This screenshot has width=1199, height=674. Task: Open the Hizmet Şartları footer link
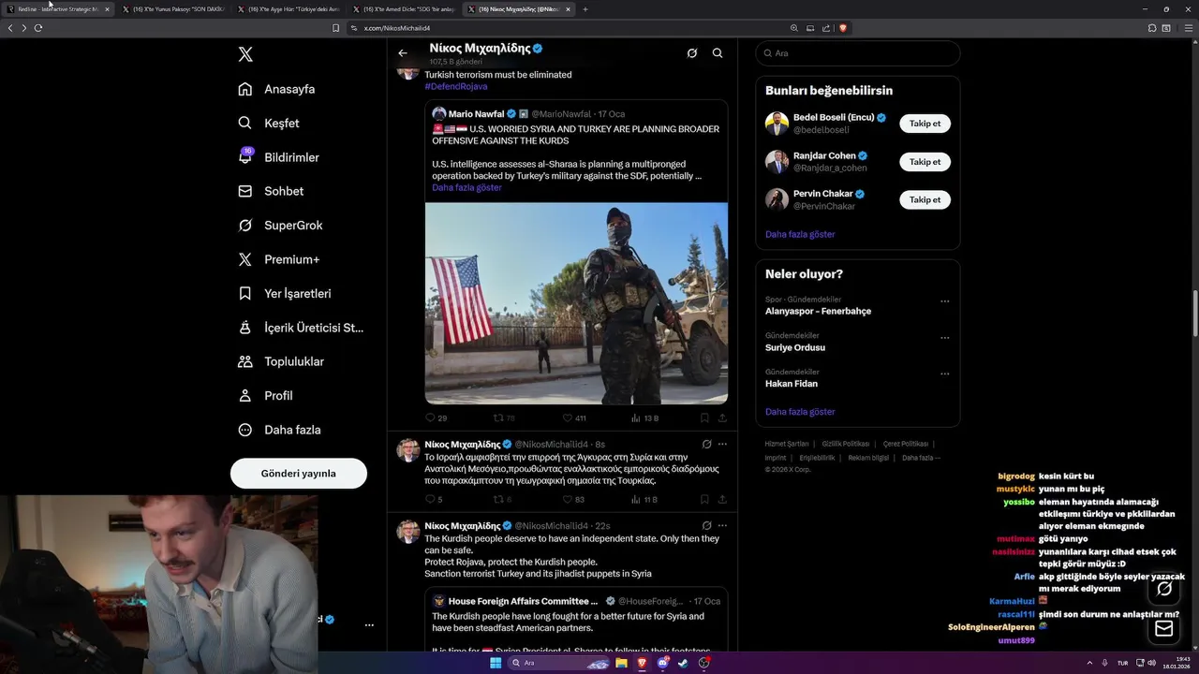pyautogui.click(x=787, y=444)
